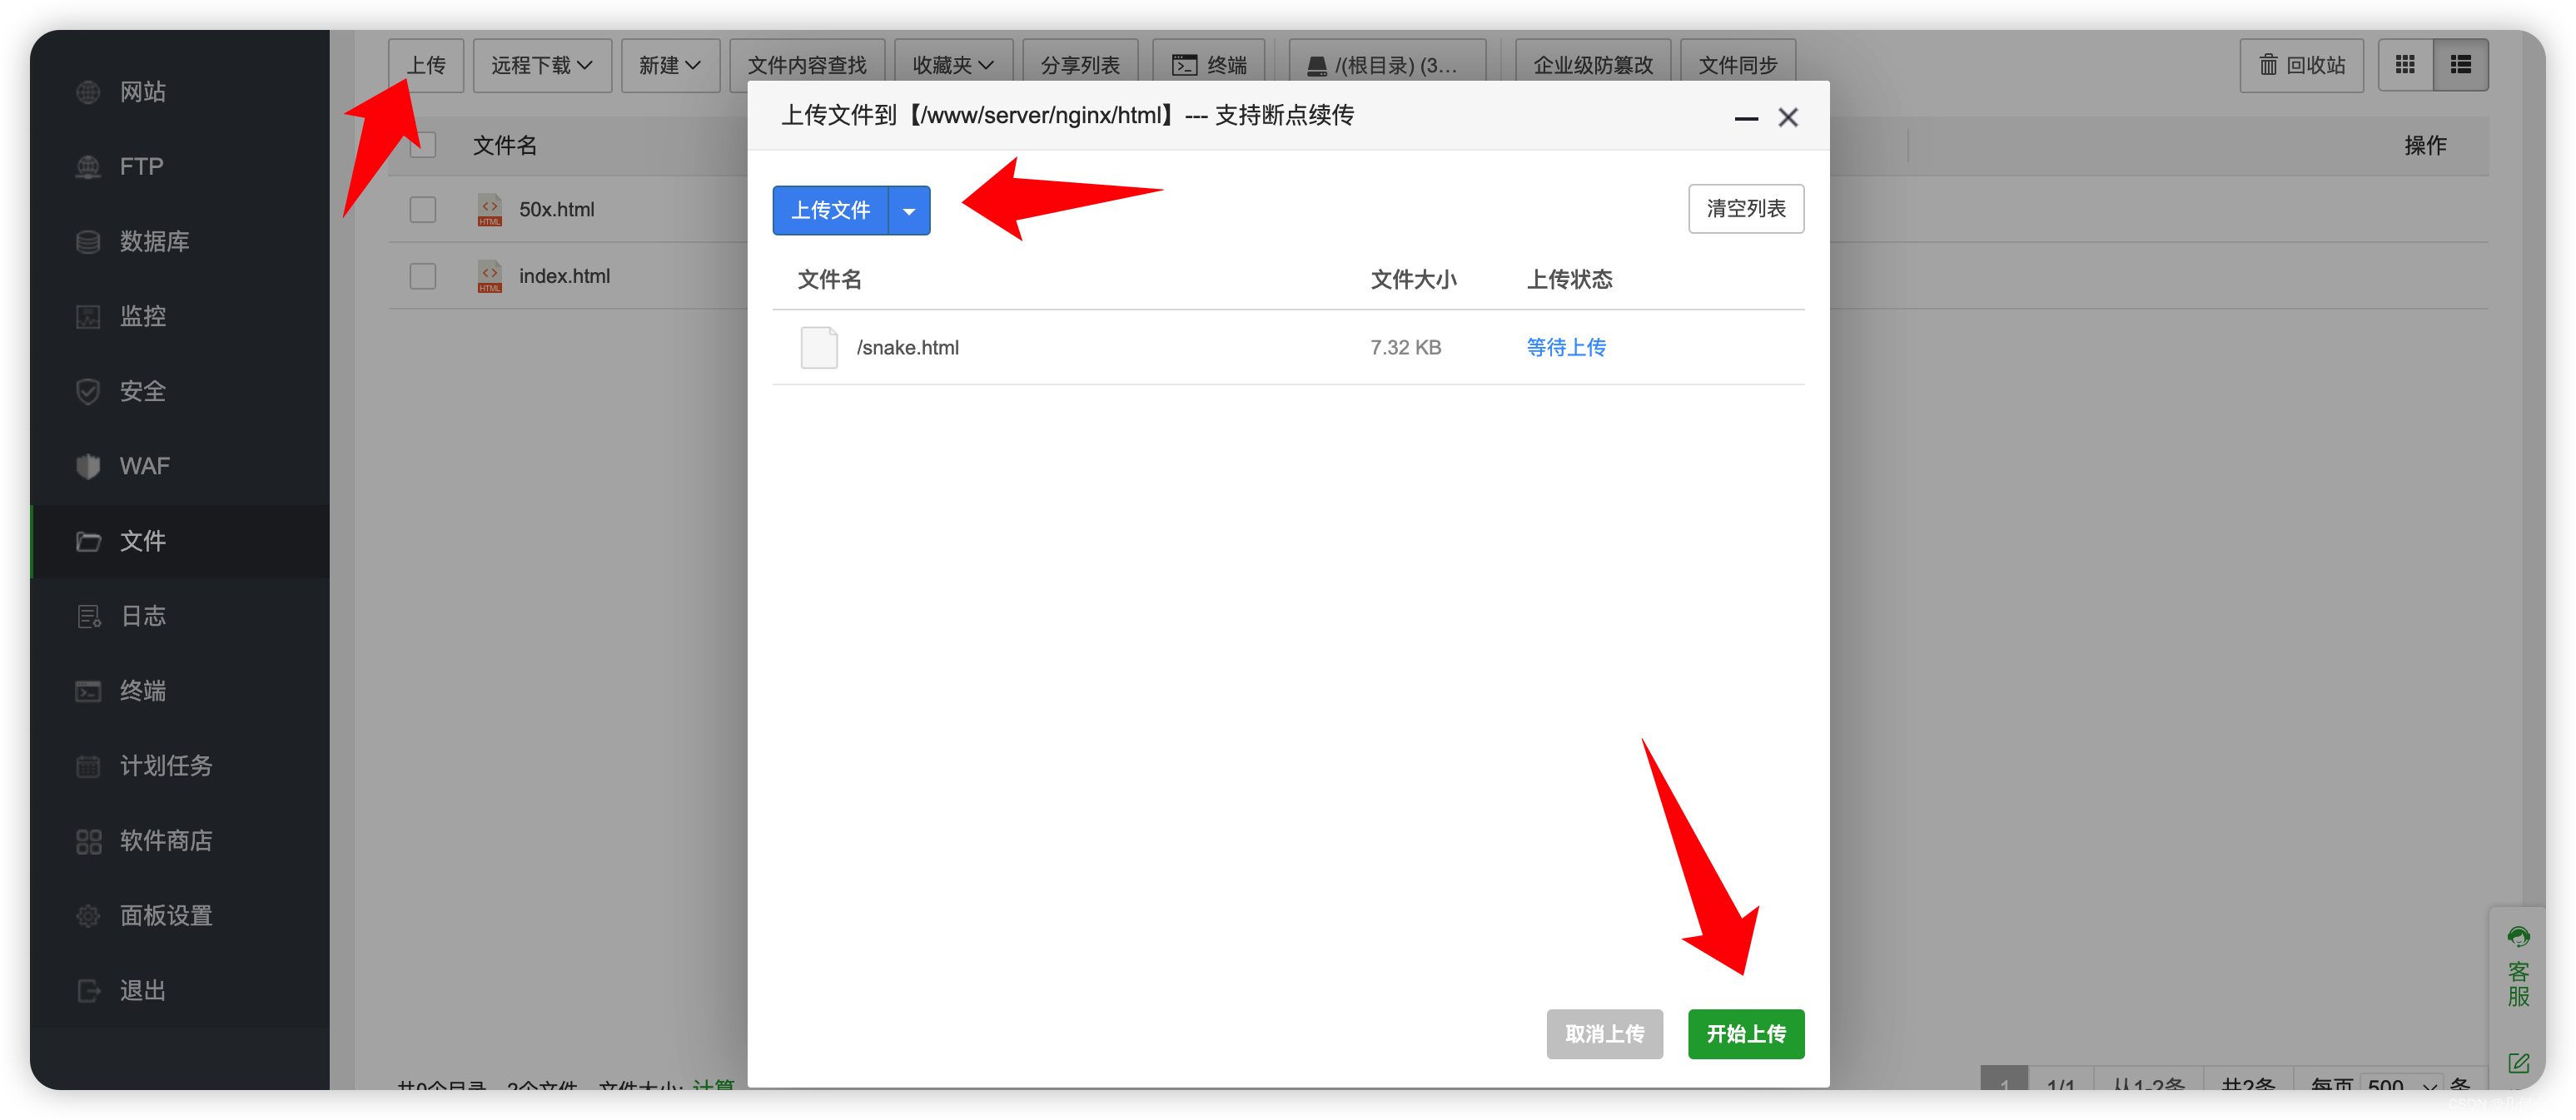
Task: Click the green 开始上传 button
Action: click(x=1746, y=1034)
